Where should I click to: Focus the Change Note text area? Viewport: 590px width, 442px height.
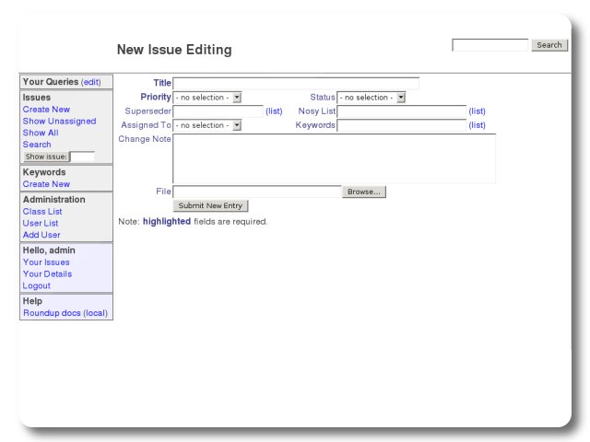click(335, 158)
